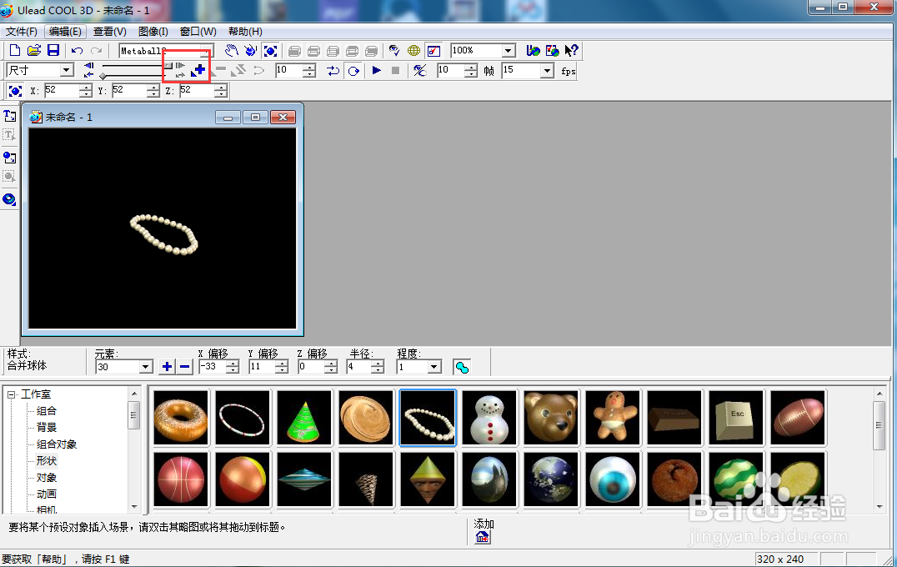Screen dimensions: 897x567
Task: Select 组合 in the studio tree
Action: click(x=47, y=411)
